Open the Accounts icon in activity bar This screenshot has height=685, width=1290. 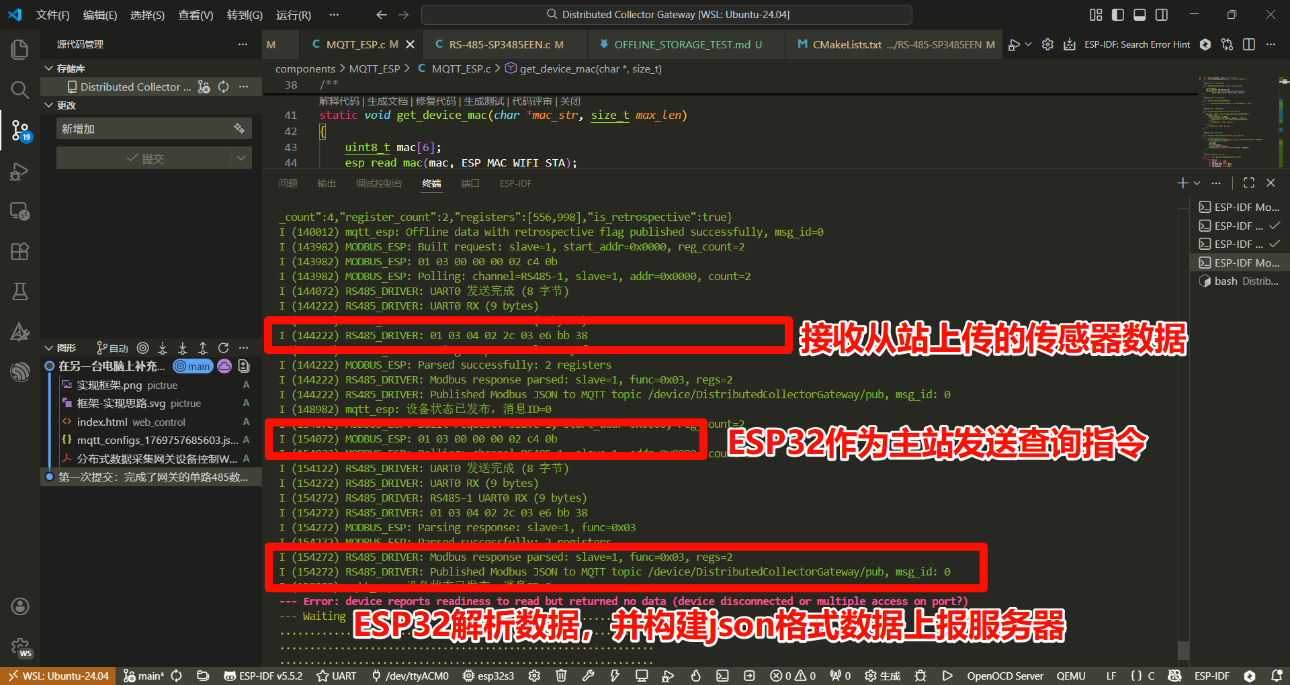tap(20, 606)
